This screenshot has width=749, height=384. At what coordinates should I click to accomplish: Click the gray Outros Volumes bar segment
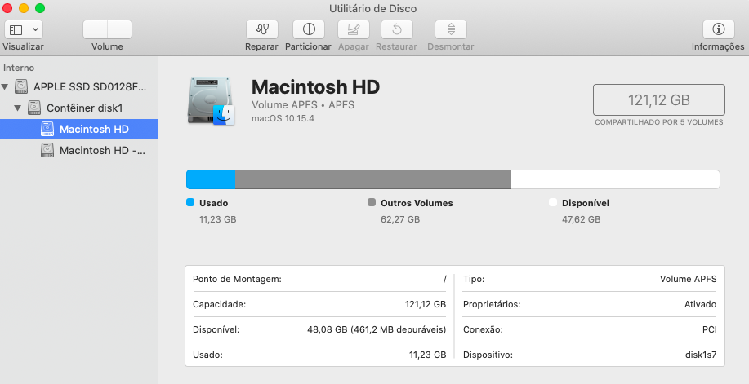372,179
